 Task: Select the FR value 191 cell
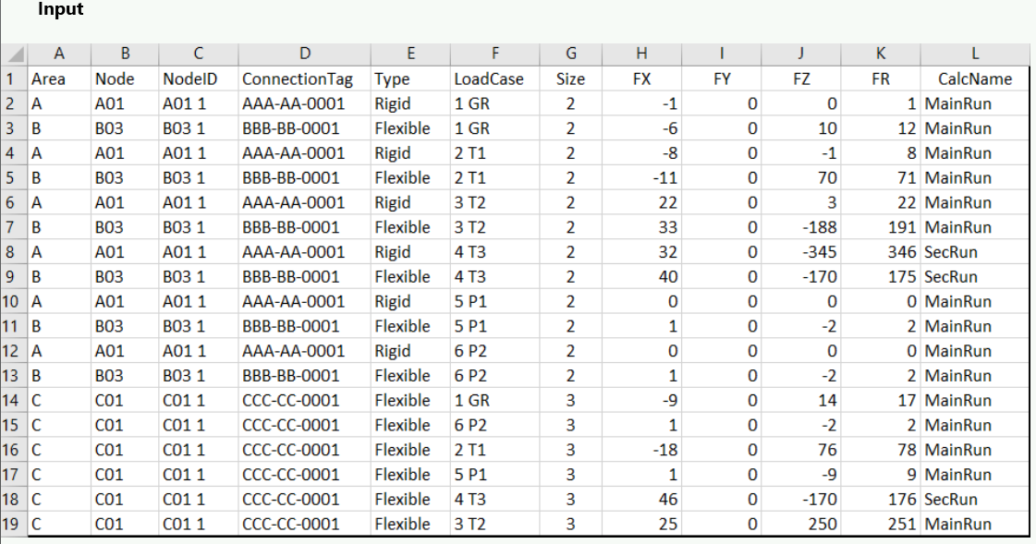[880, 228]
